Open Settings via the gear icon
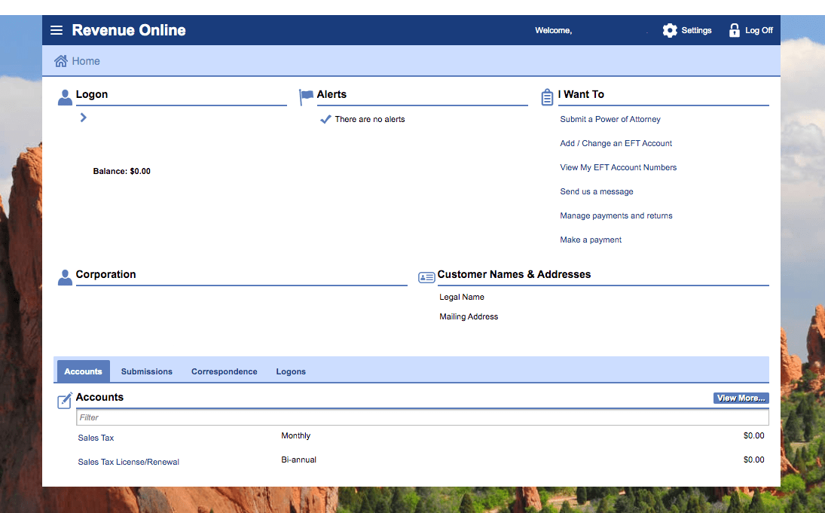Image resolution: width=825 pixels, height=513 pixels. (x=670, y=30)
